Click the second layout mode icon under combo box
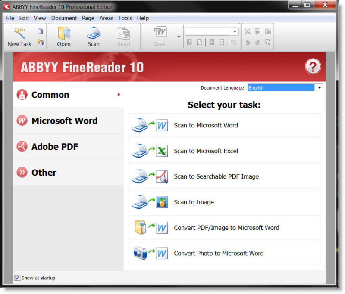 point(199,42)
